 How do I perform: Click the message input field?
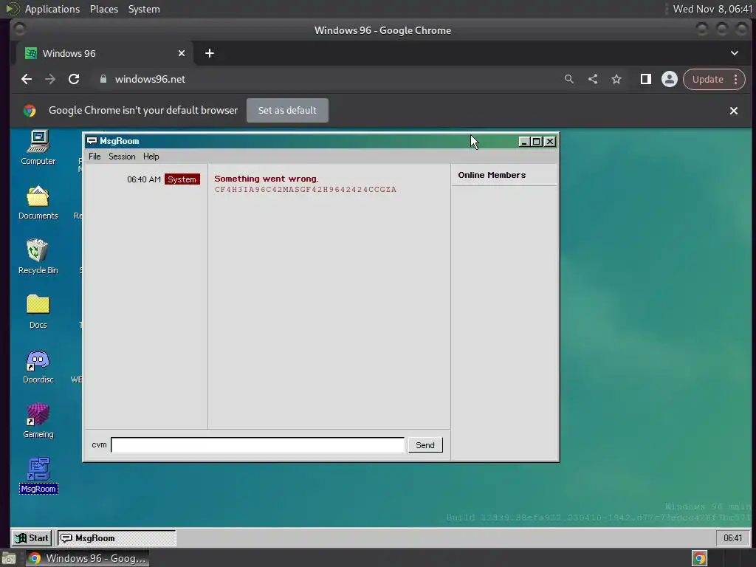pyautogui.click(x=258, y=444)
